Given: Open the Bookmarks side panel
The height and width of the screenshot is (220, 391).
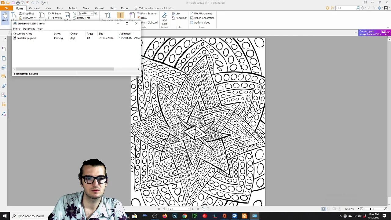Looking at the screenshot, I should click(4, 49).
